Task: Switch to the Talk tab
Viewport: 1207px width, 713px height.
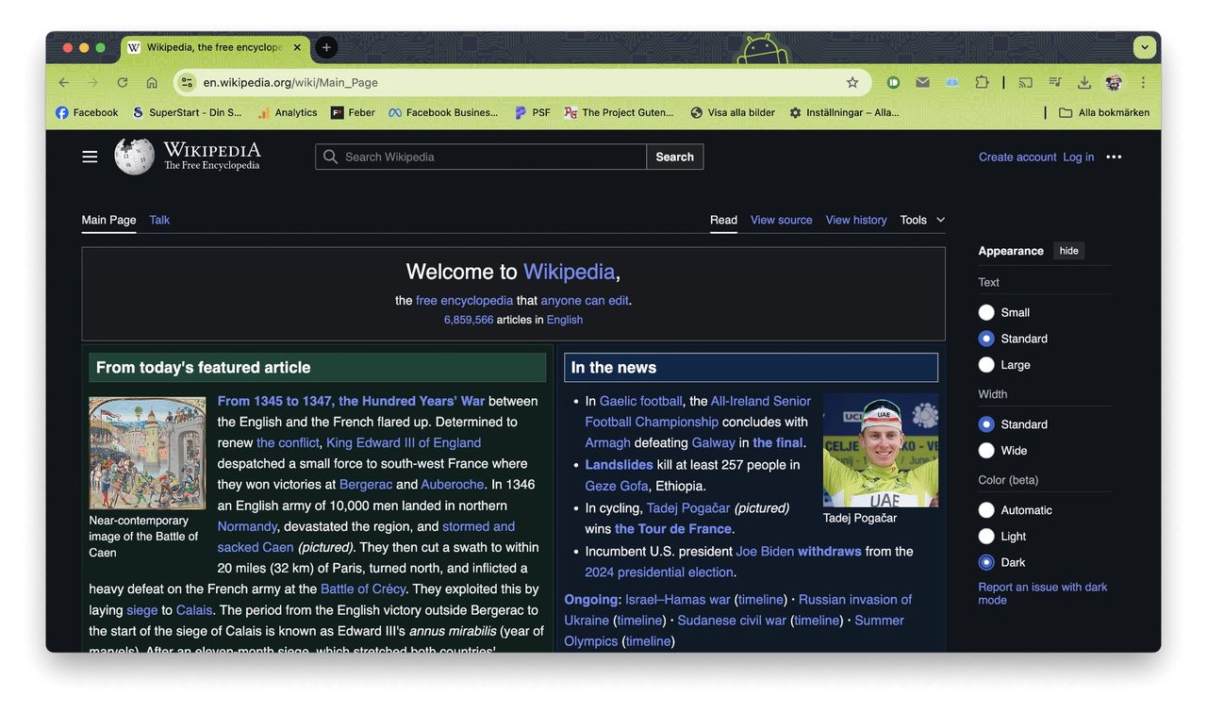Action: tap(158, 220)
